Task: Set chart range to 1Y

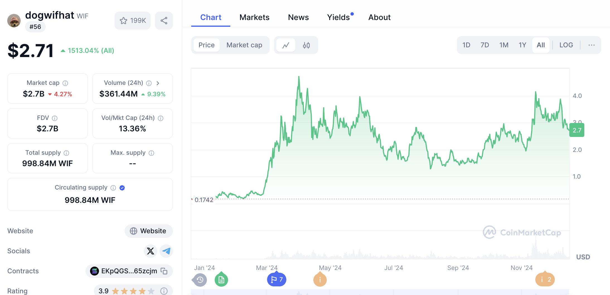Action: click(522, 45)
